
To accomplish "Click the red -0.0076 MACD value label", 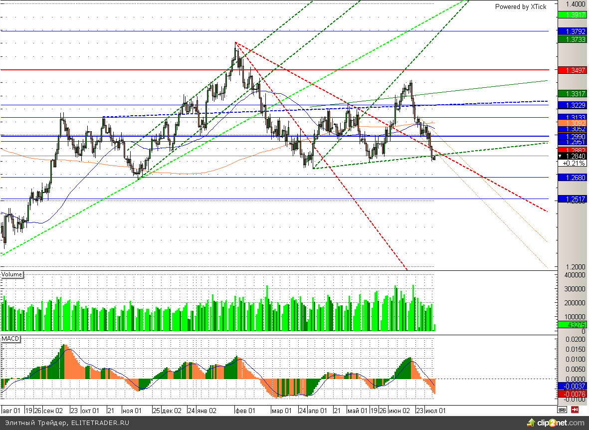I will click(x=572, y=394).
